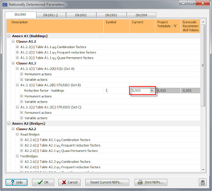Switch to the EN1991-2 tab

point(51,15)
